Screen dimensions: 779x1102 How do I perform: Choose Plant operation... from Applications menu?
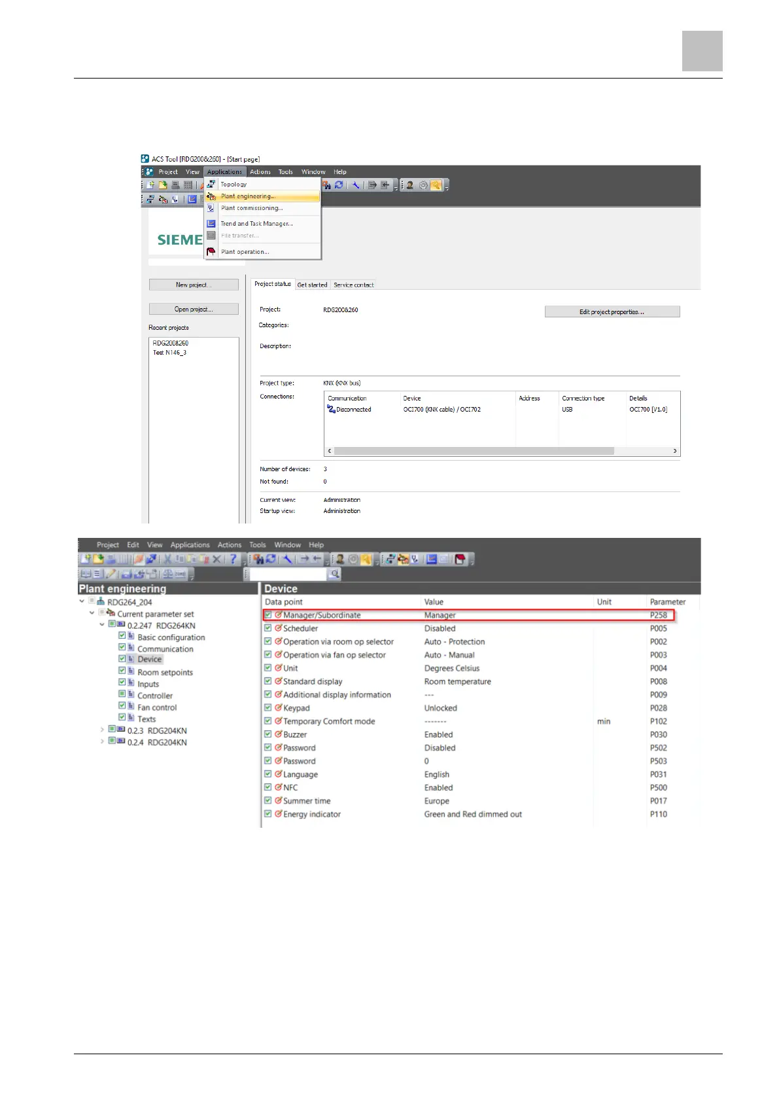(262, 252)
